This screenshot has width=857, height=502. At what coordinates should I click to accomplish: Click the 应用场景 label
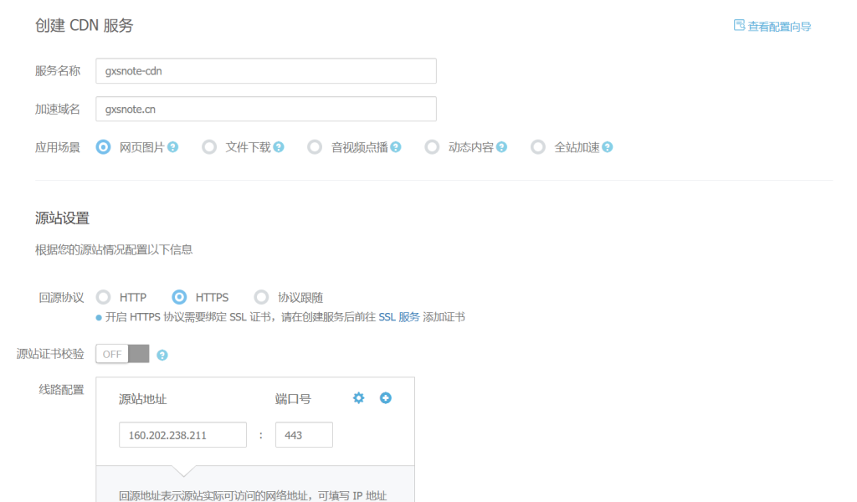[x=58, y=147]
